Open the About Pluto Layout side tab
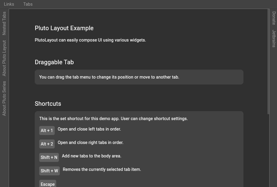Image resolution: width=277 pixels, height=187 pixels. point(4,58)
